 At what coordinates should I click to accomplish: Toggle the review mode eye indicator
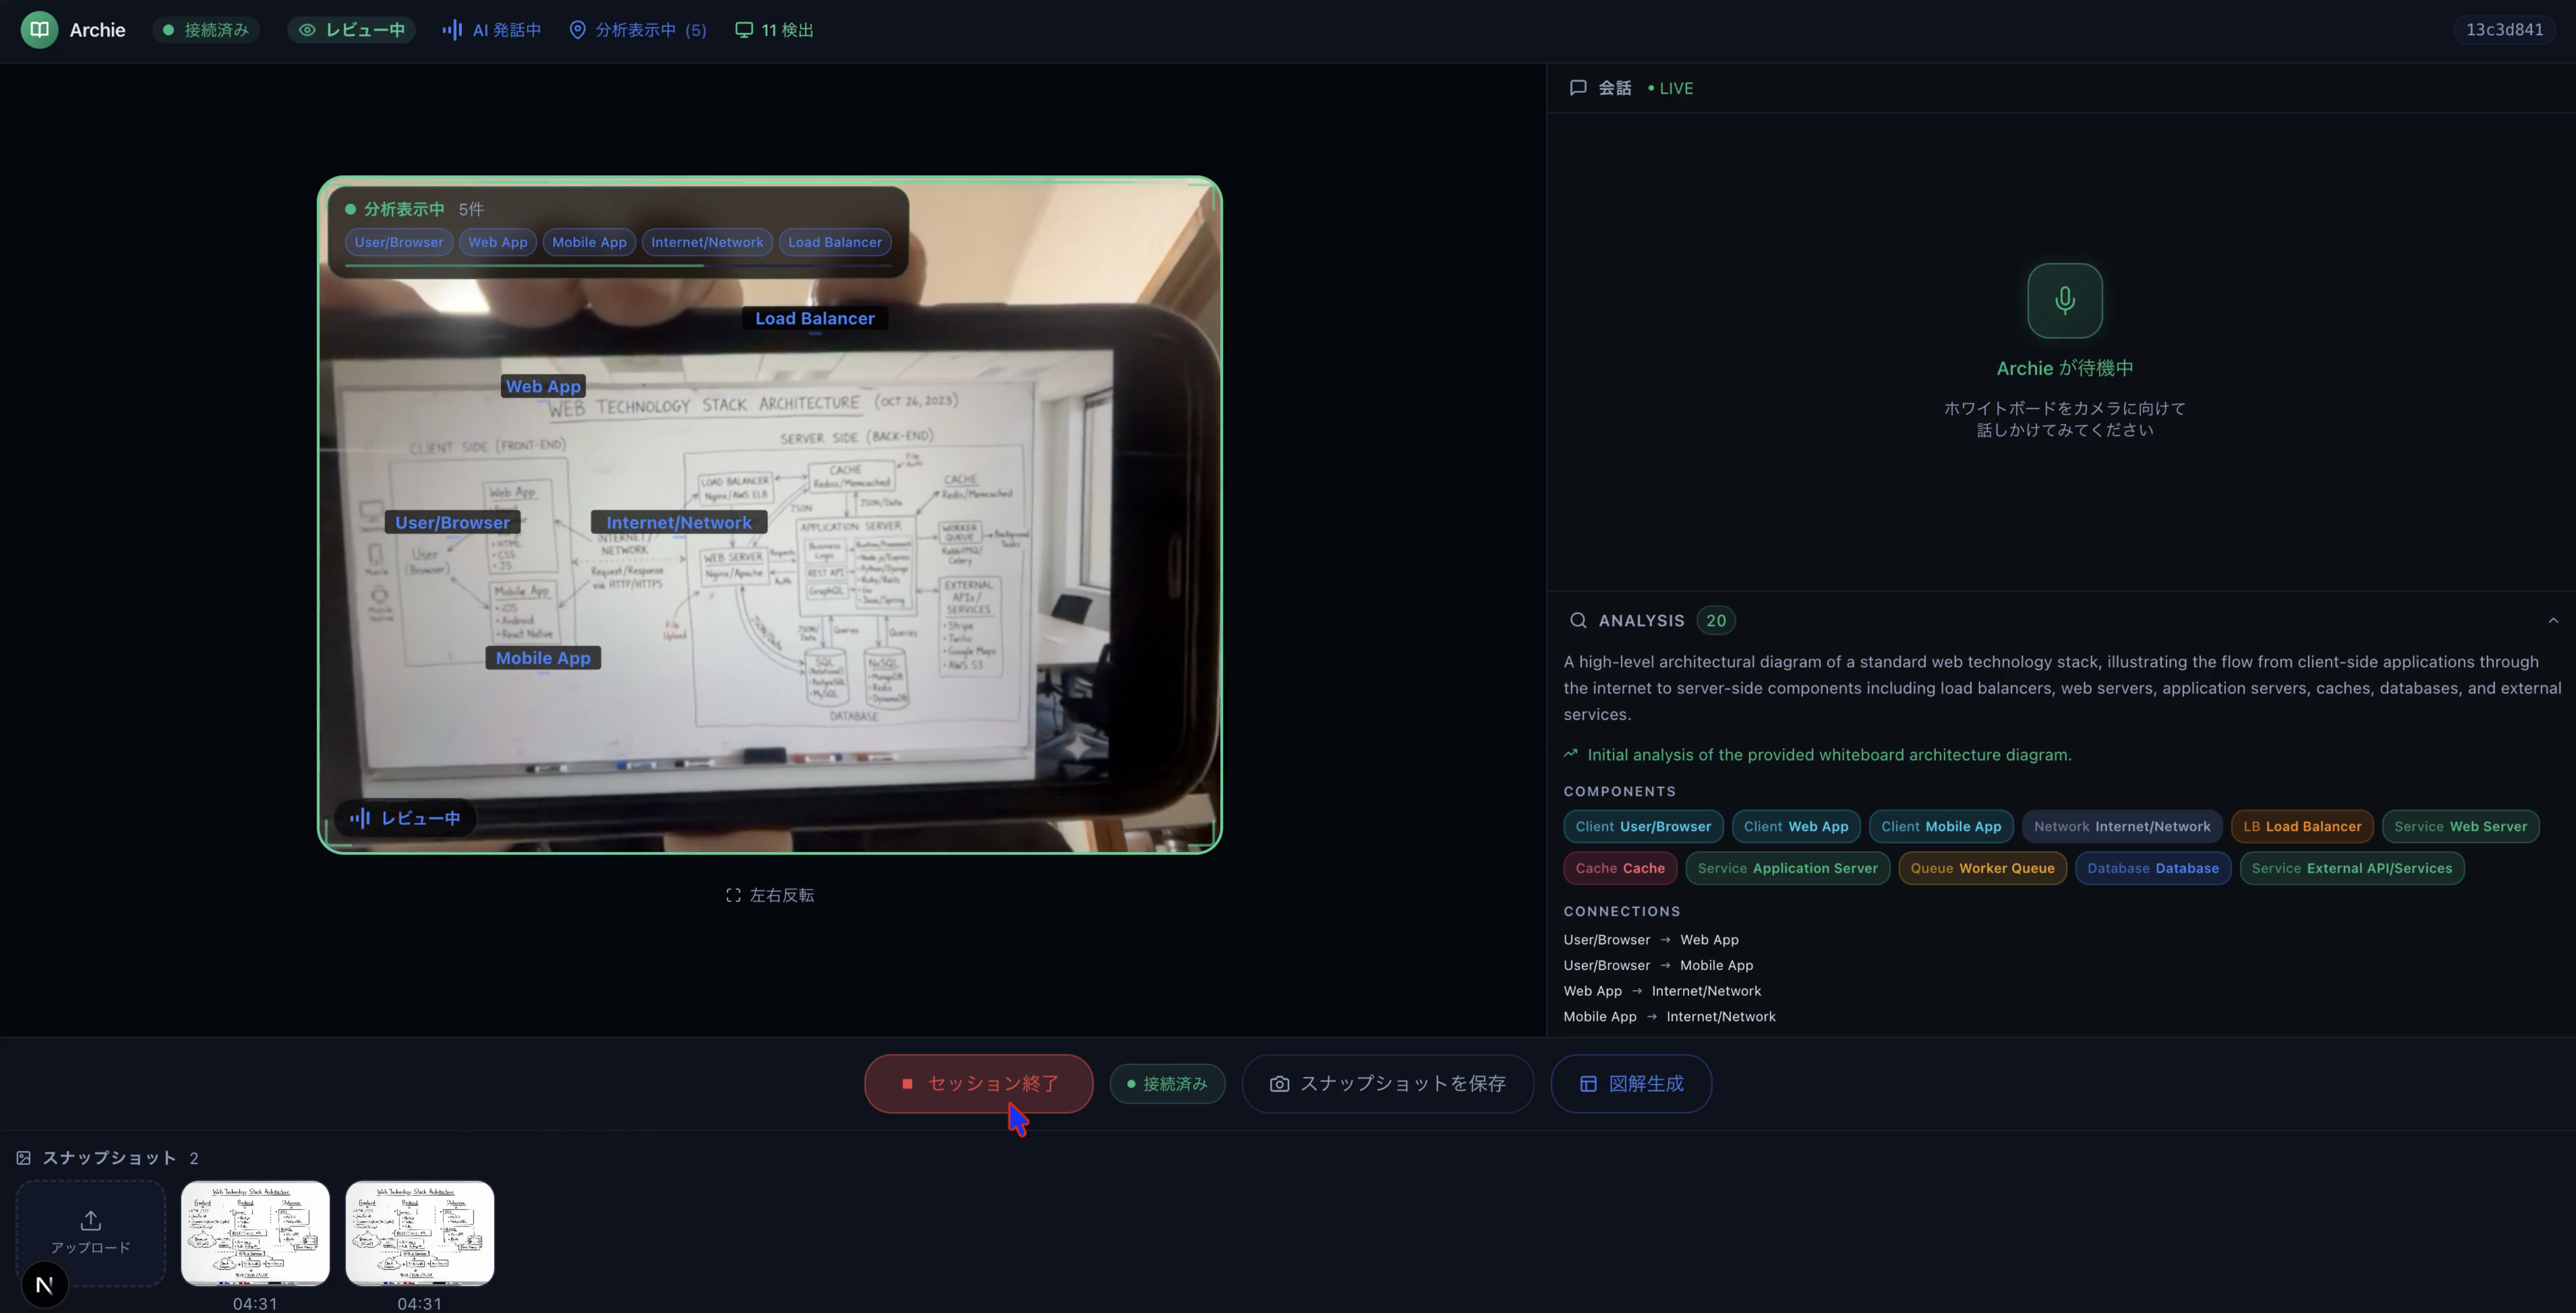(x=351, y=30)
